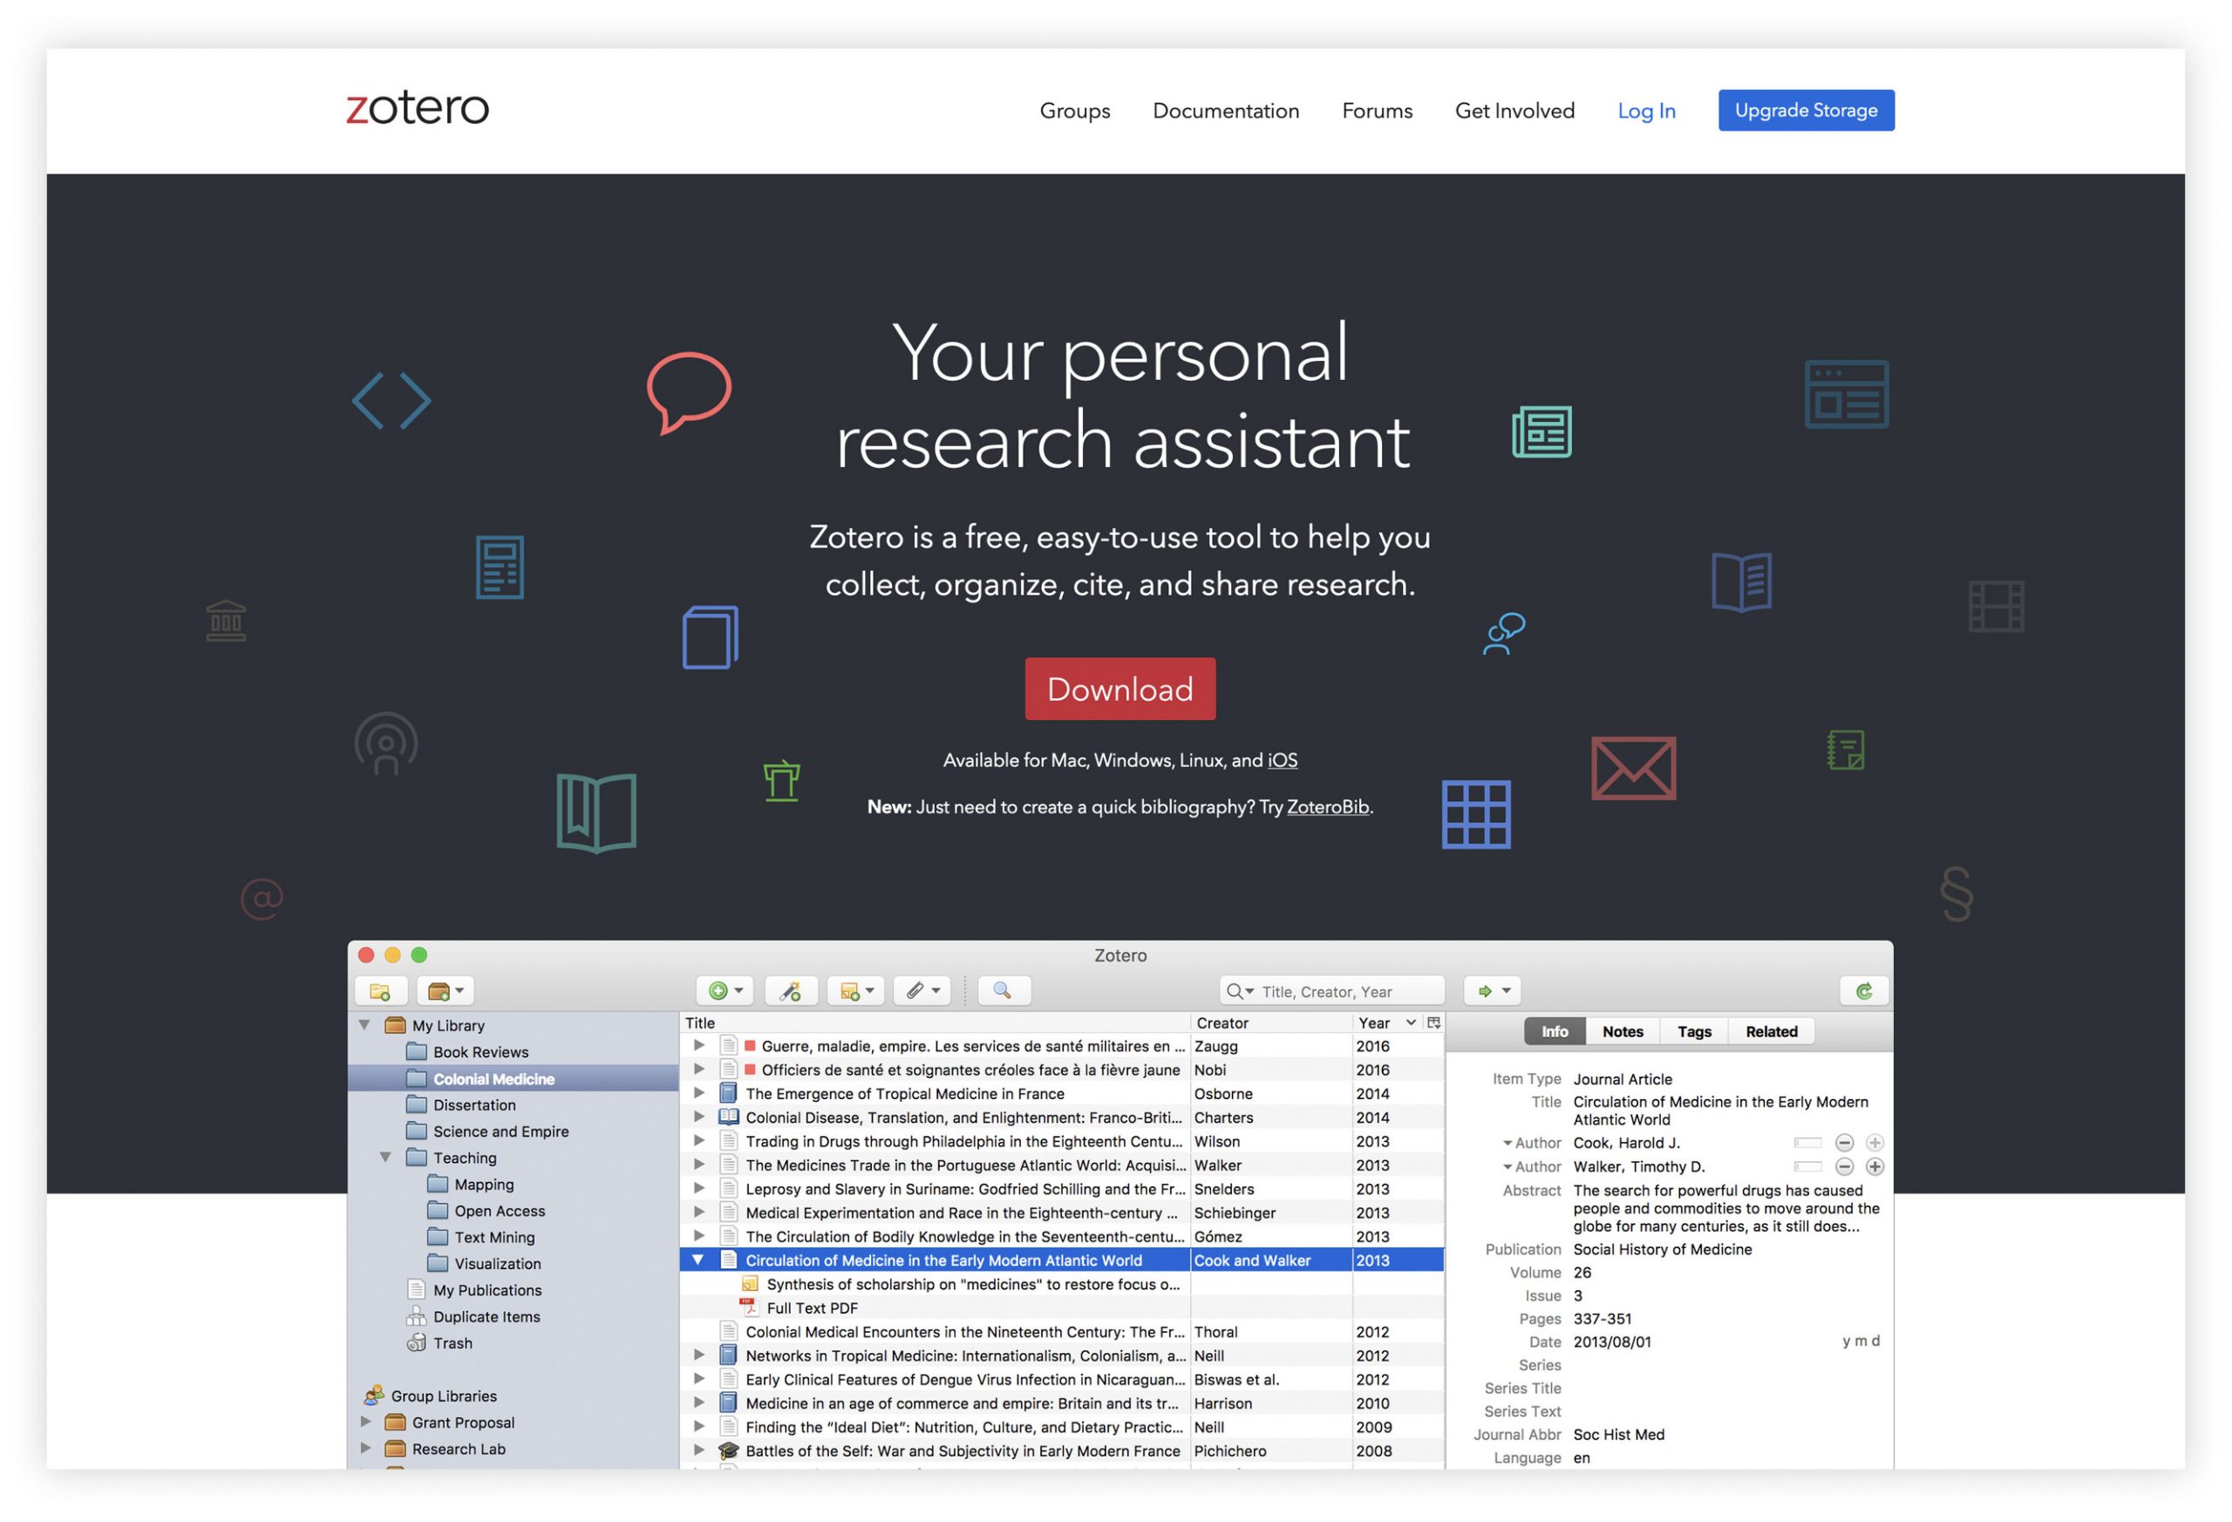This screenshot has height=1522, width=2232.
Task: Follow the iOS link
Action: point(1283,759)
